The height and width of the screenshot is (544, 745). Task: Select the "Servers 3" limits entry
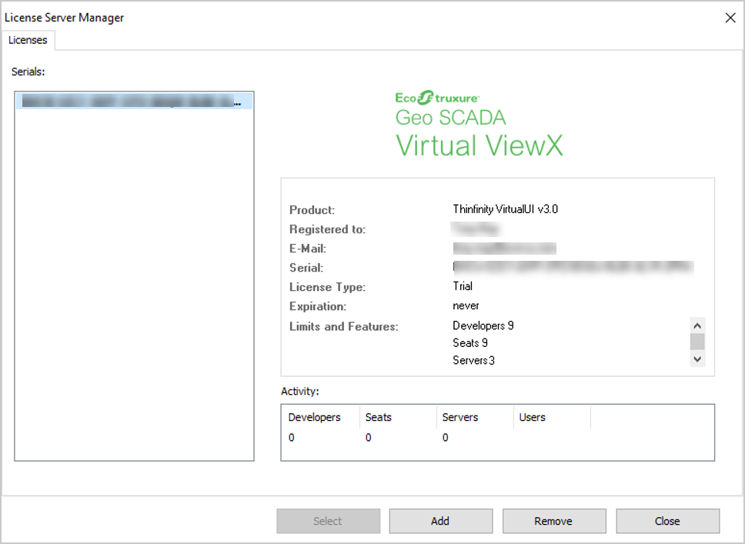click(x=473, y=360)
